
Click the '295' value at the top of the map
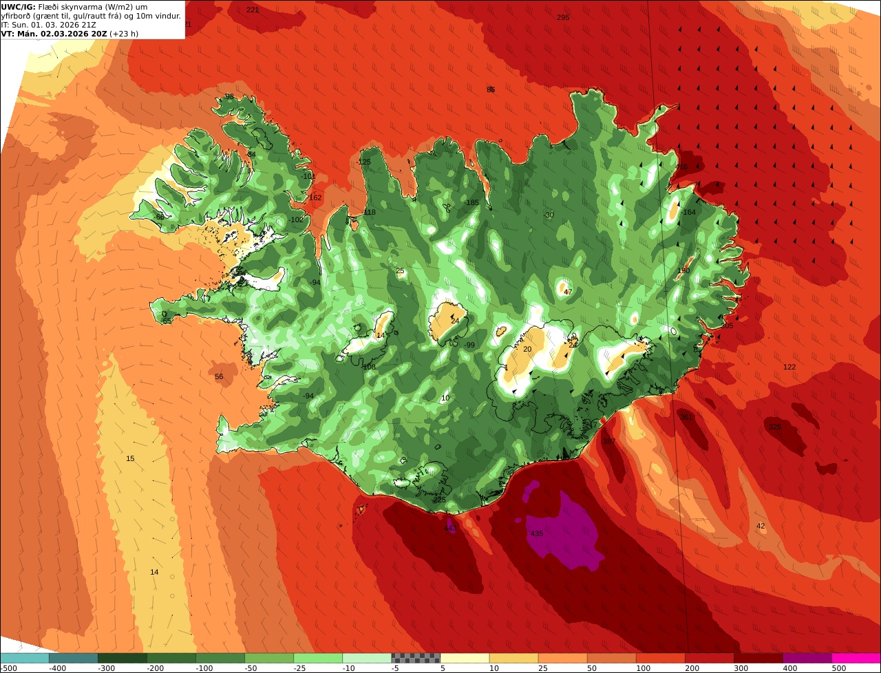563,17
